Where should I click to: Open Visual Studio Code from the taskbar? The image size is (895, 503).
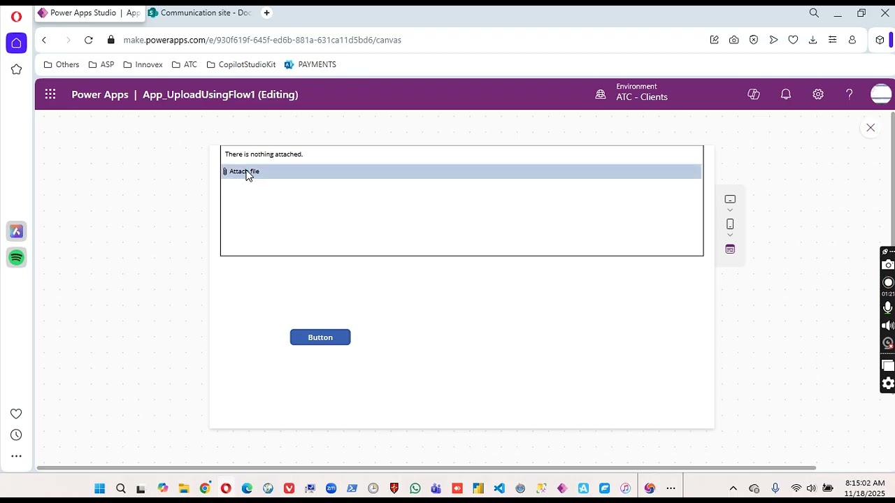click(x=499, y=488)
